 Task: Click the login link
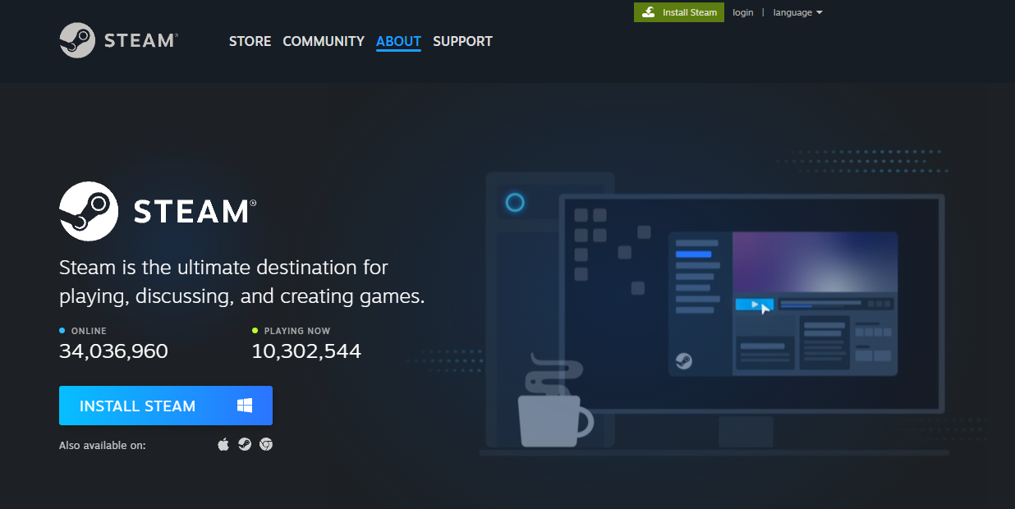[742, 12]
